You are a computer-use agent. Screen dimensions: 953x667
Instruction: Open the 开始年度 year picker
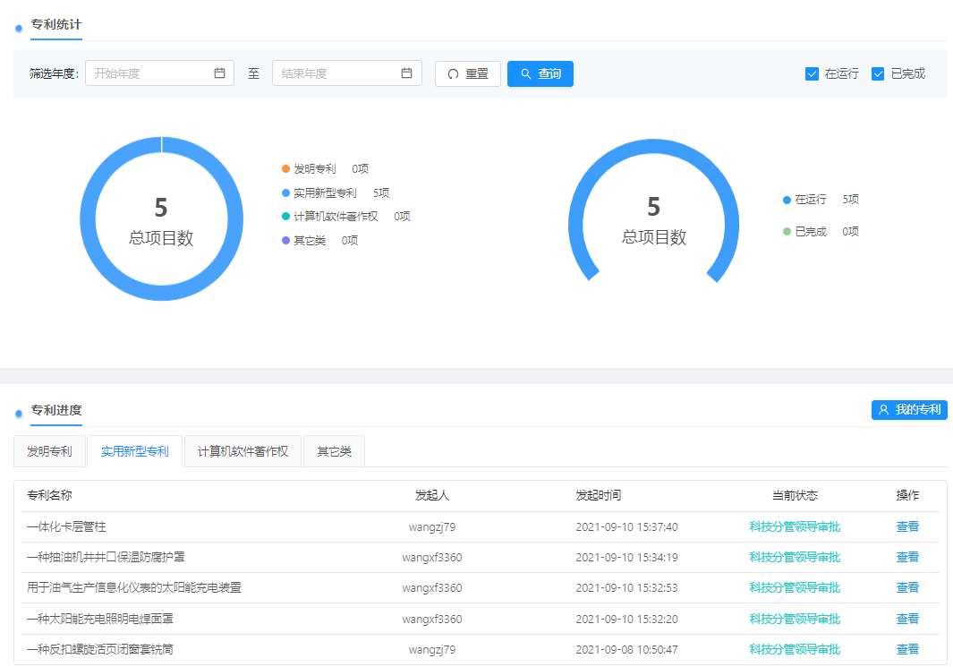click(x=150, y=73)
